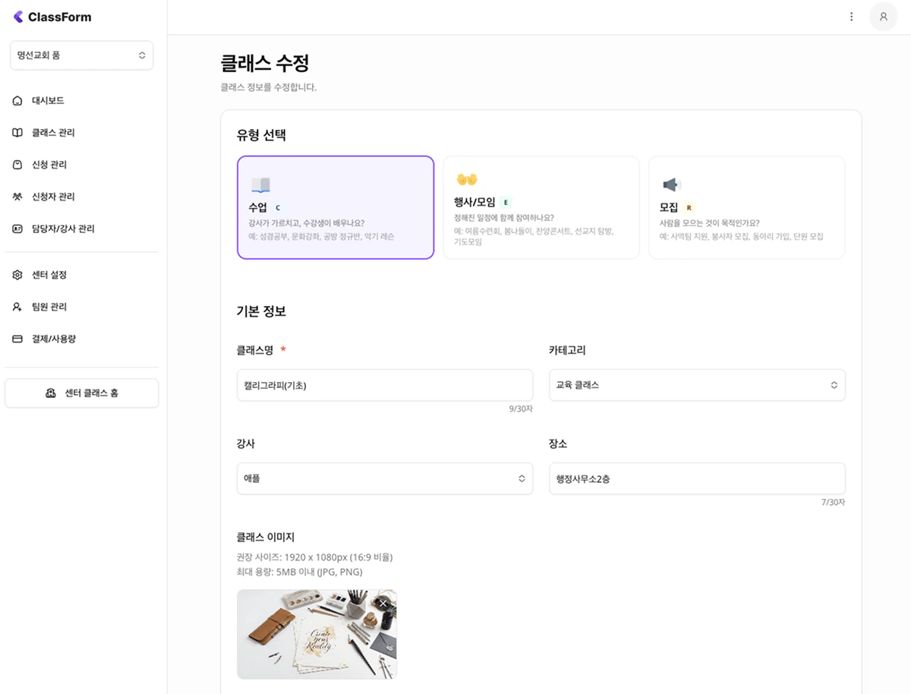Click the open book icon on 수업 card
911x694 pixels.
260,185
